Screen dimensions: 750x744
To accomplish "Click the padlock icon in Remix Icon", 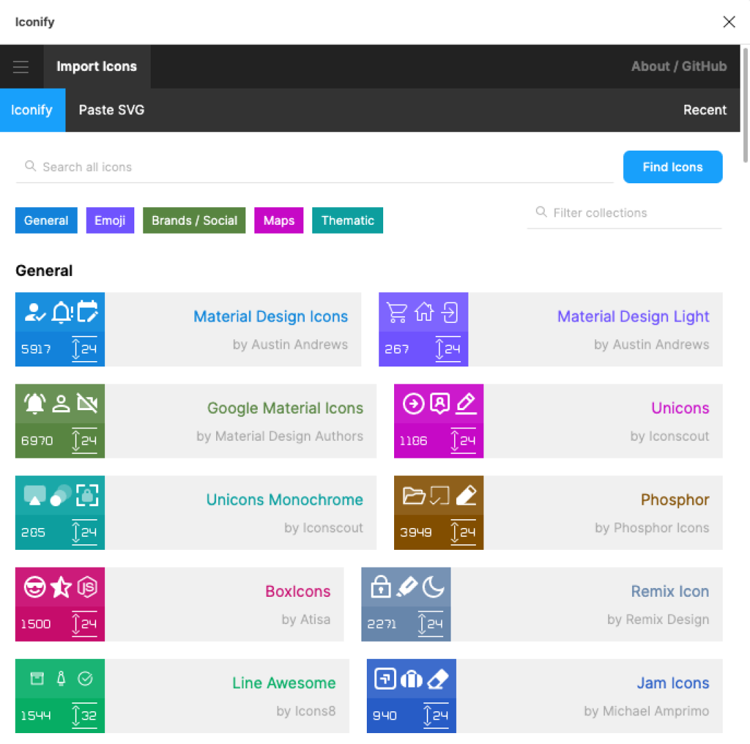I will pos(380,587).
